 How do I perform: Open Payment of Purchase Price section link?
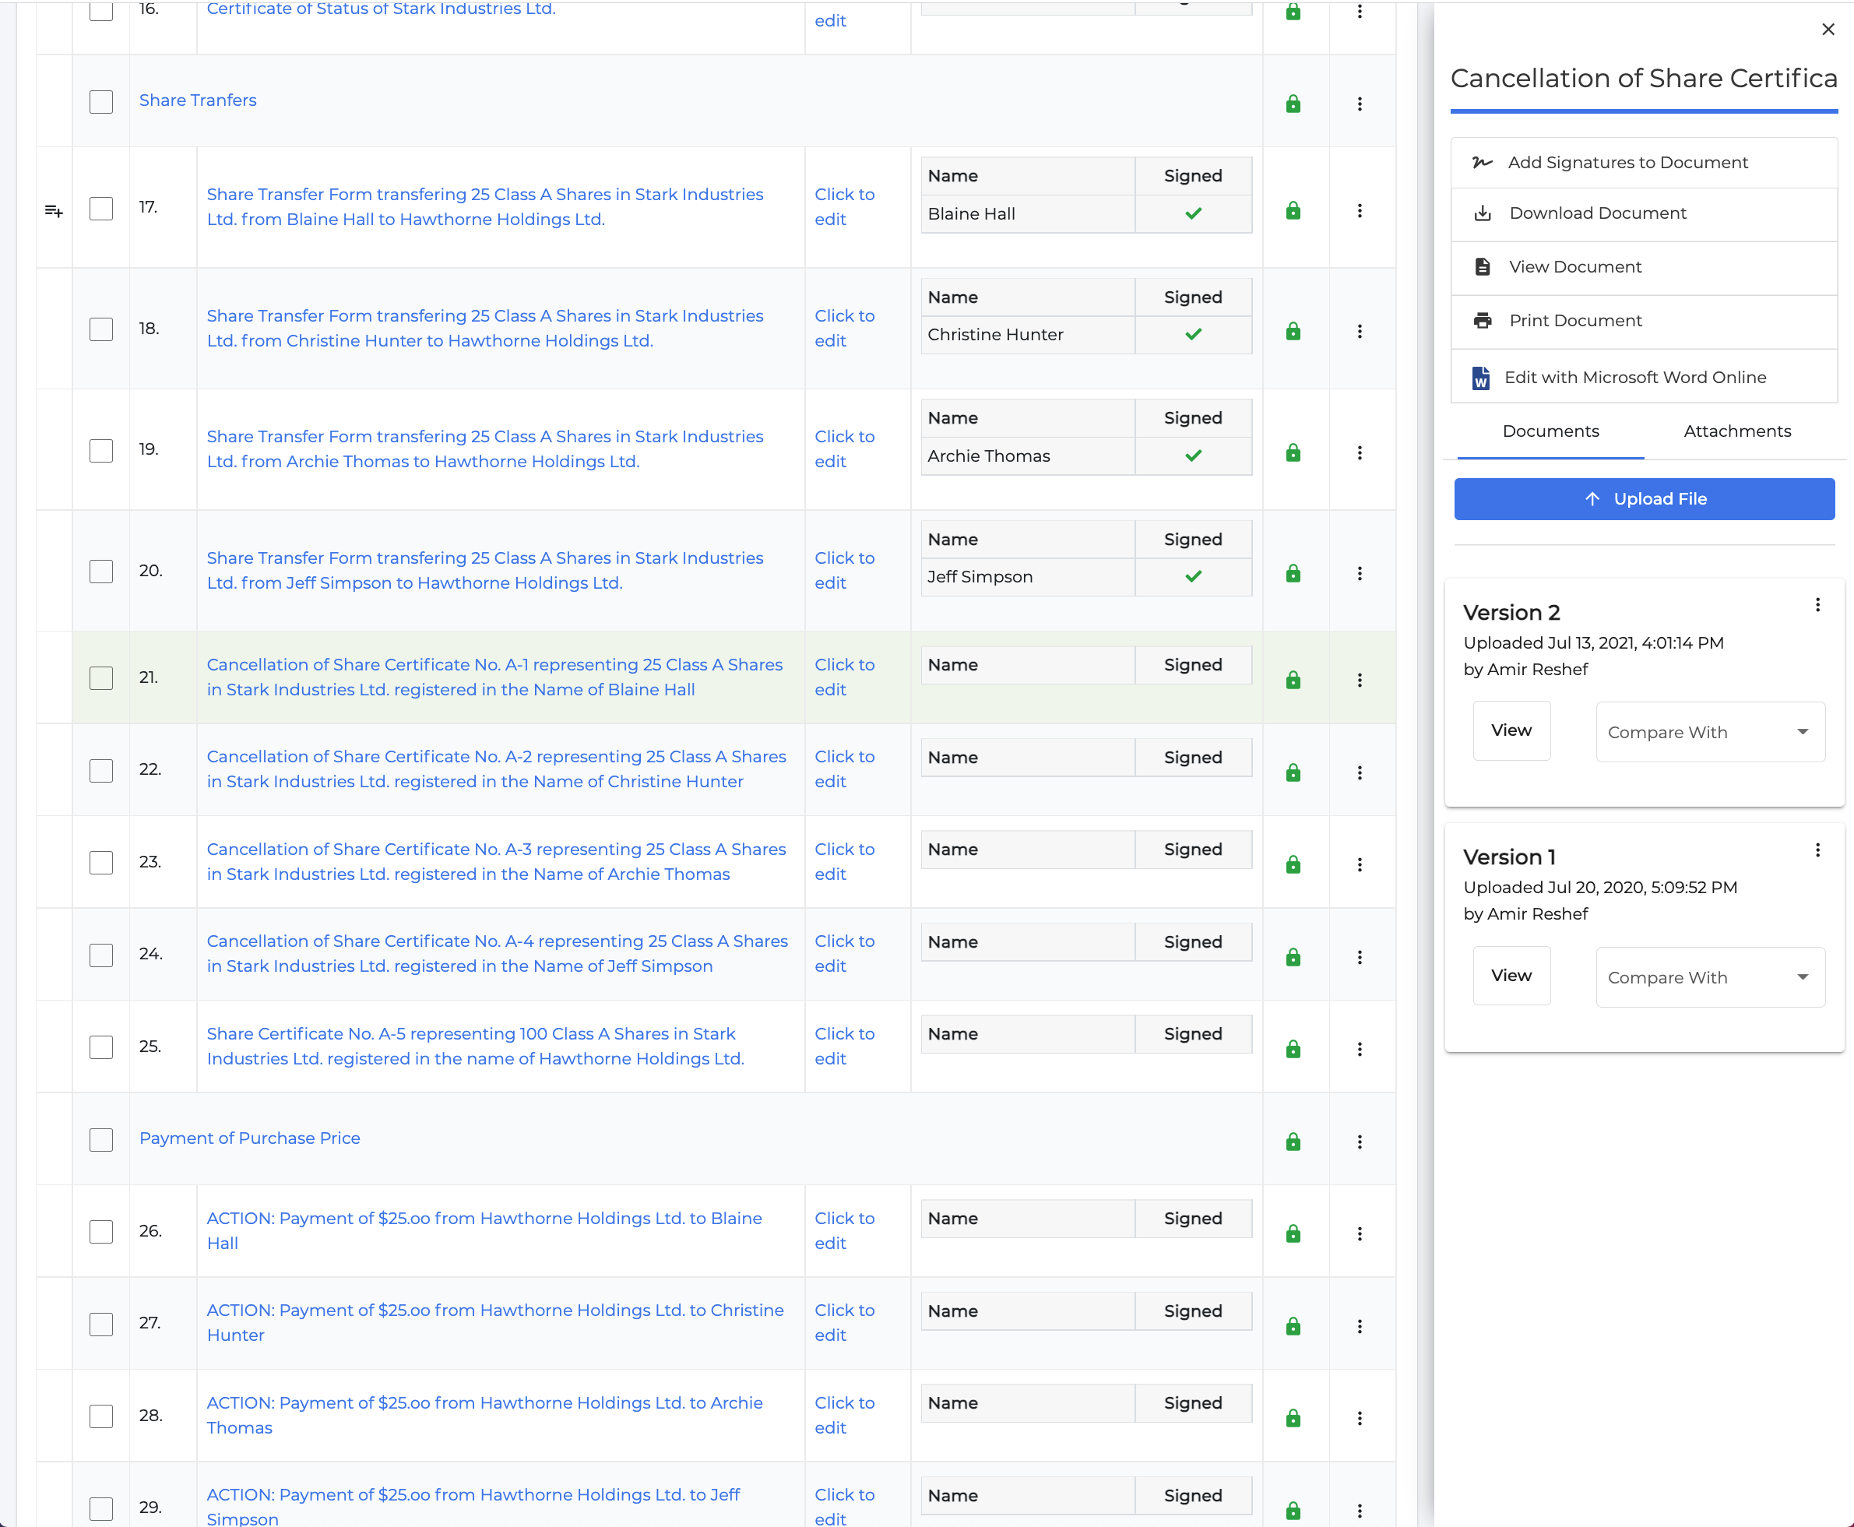250,1138
